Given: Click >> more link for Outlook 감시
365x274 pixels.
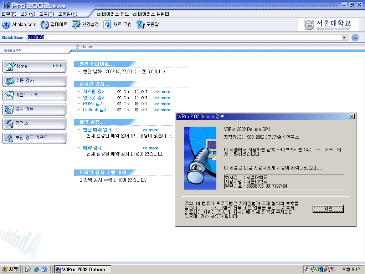Looking at the screenshot, I should click(162, 110).
